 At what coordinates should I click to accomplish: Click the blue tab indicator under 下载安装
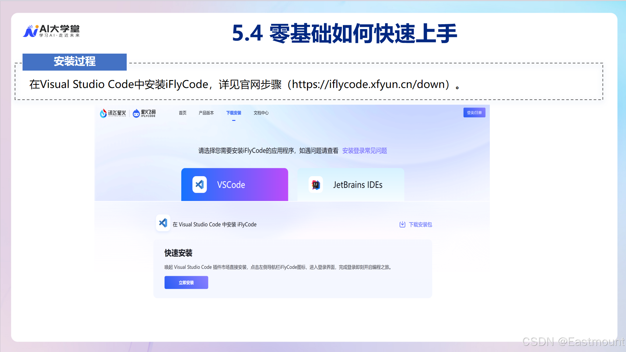(233, 120)
